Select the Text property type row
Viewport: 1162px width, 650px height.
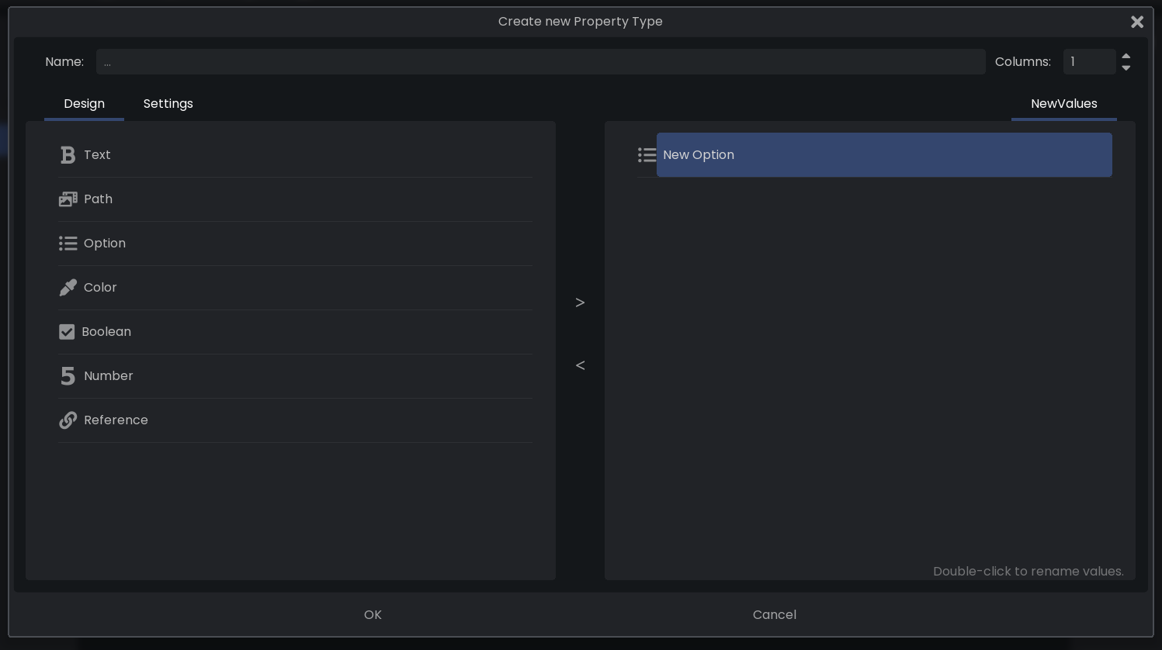pyautogui.click(x=295, y=155)
